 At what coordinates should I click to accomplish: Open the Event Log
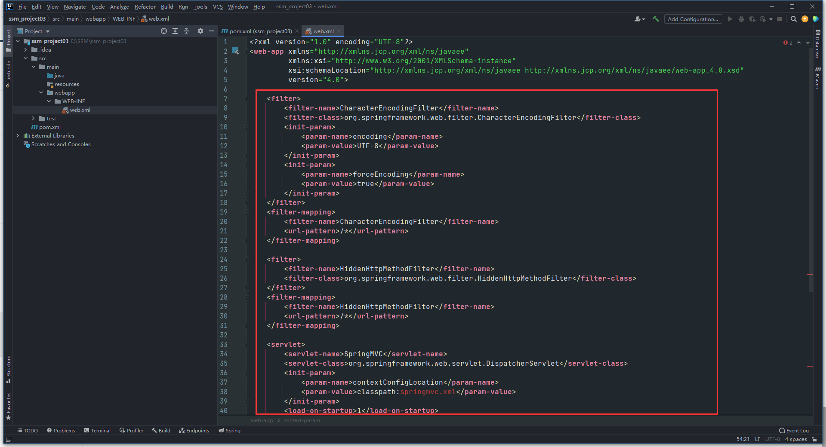coord(794,431)
